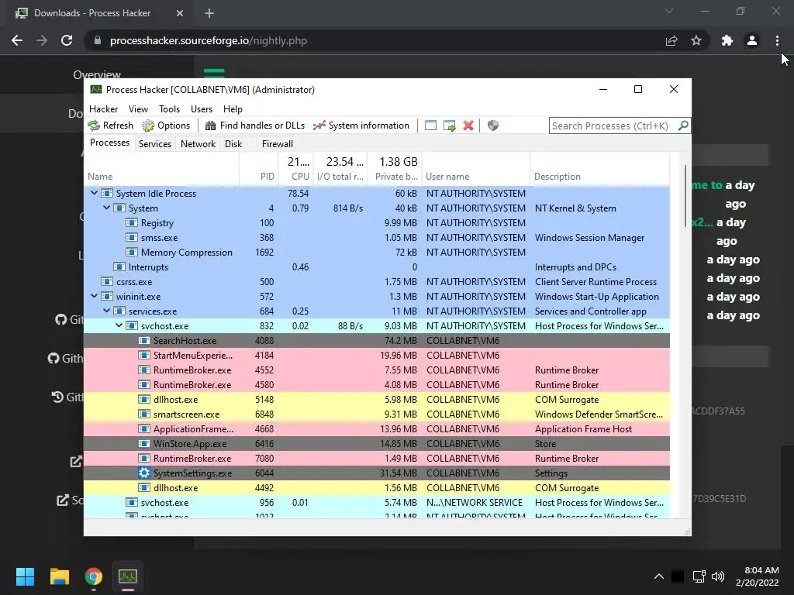Sort by the CPU column header
This screenshot has width=794, height=595.
[x=295, y=170]
